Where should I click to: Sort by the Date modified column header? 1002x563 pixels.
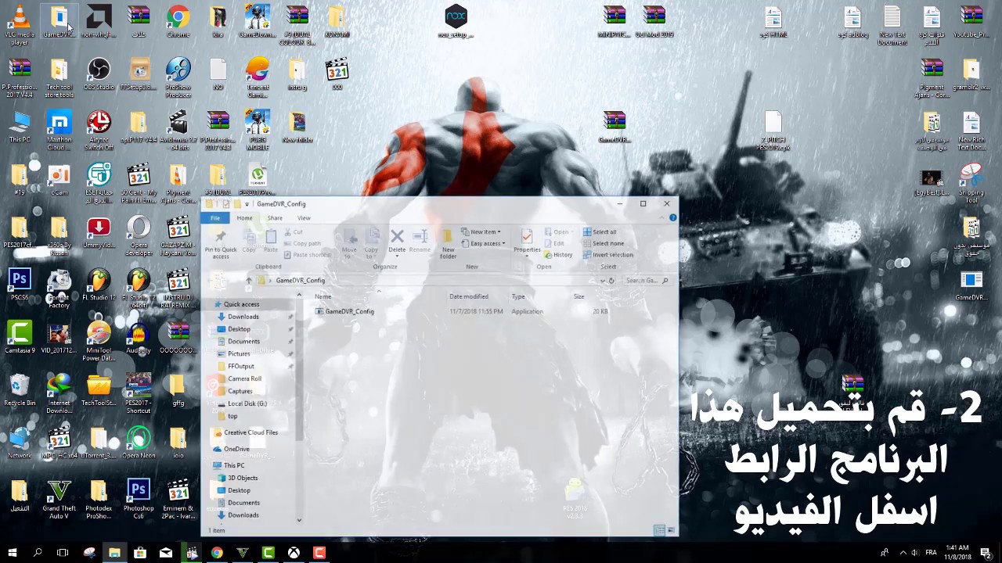coord(469,296)
